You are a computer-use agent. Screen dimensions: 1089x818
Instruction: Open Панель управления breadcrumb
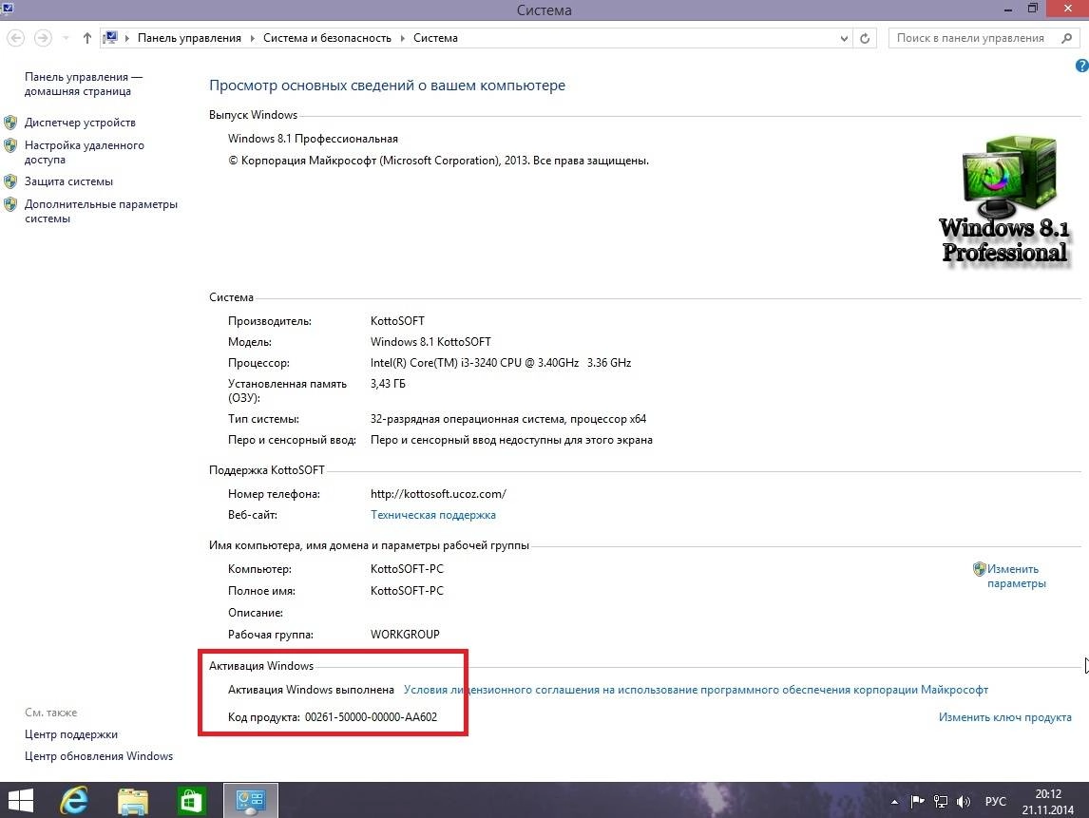[189, 38]
